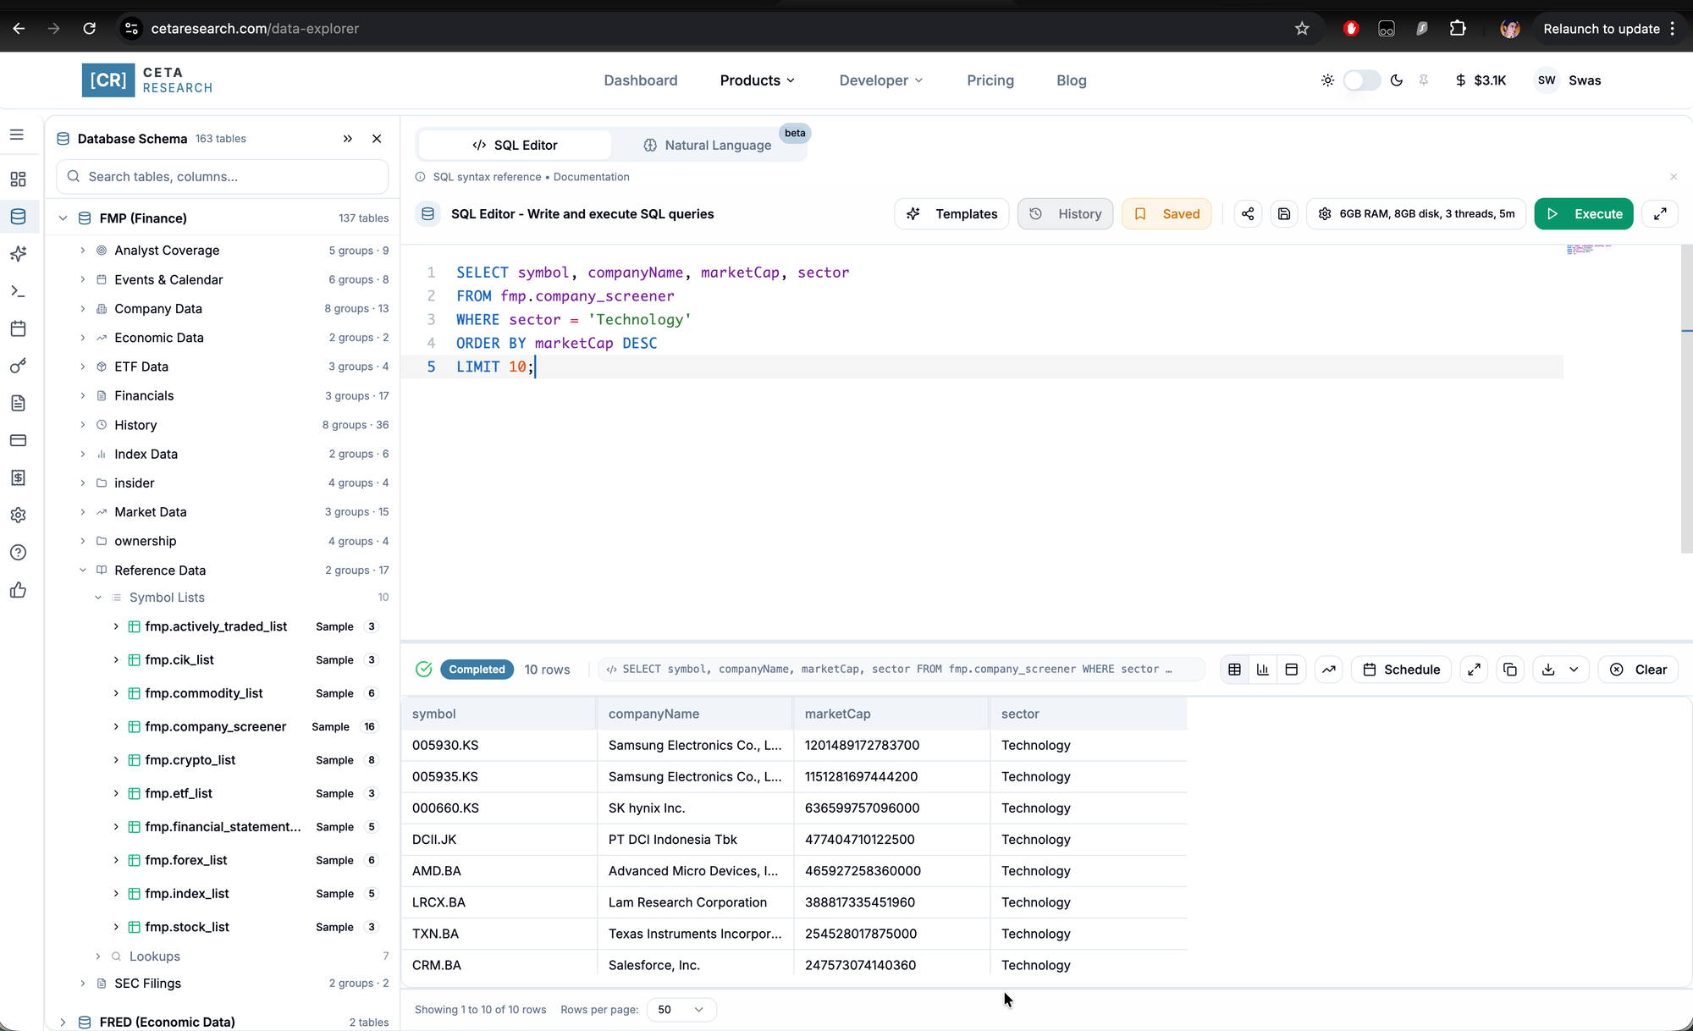Click the pin icon in header
This screenshot has height=1031, width=1693.
pos(1424,80)
